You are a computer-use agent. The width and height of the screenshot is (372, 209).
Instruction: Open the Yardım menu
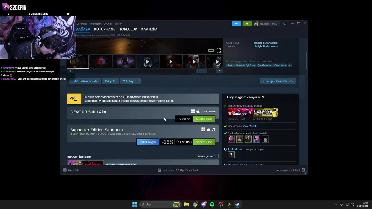[119, 24]
